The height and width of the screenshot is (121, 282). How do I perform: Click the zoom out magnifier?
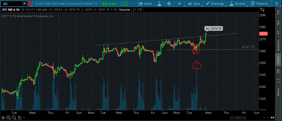[14, 118]
